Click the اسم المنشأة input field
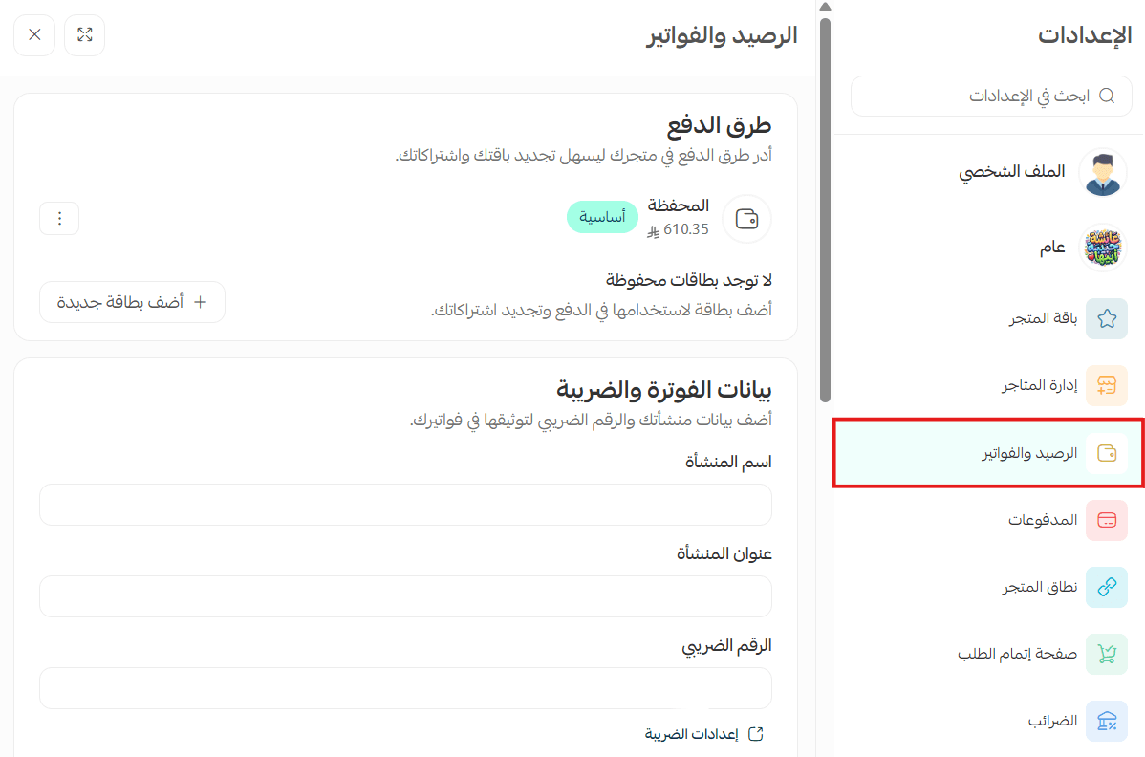This screenshot has height=757, width=1145. [405, 505]
